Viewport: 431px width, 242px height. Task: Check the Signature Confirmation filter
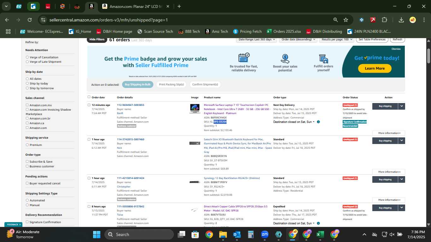[x=27, y=222]
